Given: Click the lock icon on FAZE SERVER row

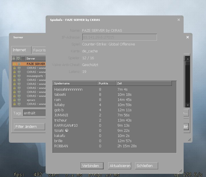Looking at the screenshot, I should [14, 64].
